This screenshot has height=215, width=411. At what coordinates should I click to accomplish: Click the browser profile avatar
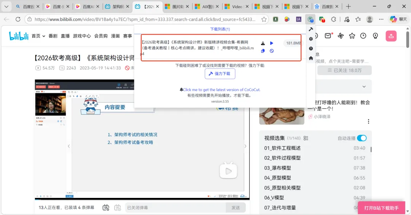(370, 19)
